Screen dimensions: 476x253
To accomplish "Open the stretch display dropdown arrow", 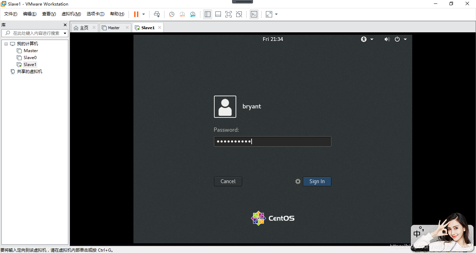I will click(276, 14).
